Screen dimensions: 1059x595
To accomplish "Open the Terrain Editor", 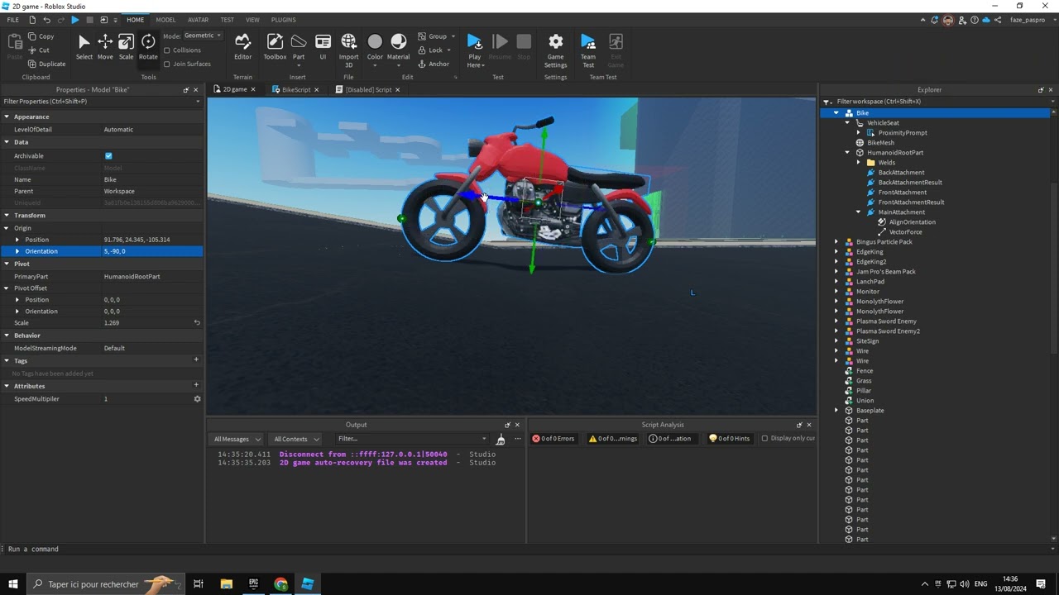I will [x=242, y=46].
